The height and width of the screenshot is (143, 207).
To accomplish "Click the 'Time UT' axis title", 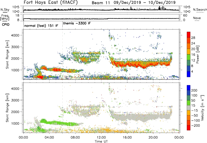I will pyautogui.click(x=101, y=141).
